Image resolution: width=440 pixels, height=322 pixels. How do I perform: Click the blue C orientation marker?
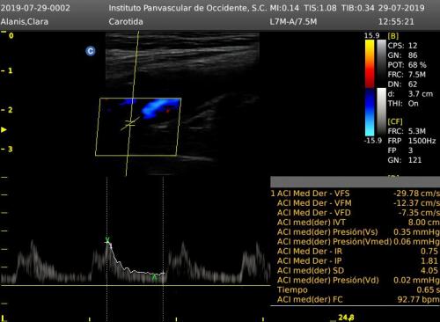(91, 51)
